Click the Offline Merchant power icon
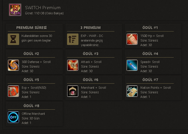This screenshot has height=134, width=188. pos(13,117)
